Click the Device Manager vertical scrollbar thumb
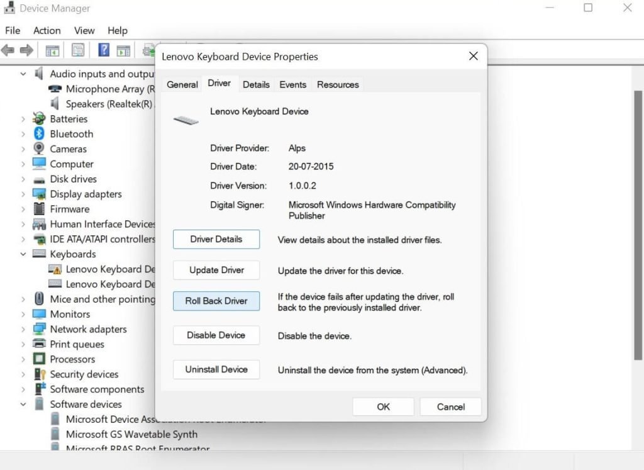Image resolution: width=644 pixels, height=470 pixels. coord(638,225)
